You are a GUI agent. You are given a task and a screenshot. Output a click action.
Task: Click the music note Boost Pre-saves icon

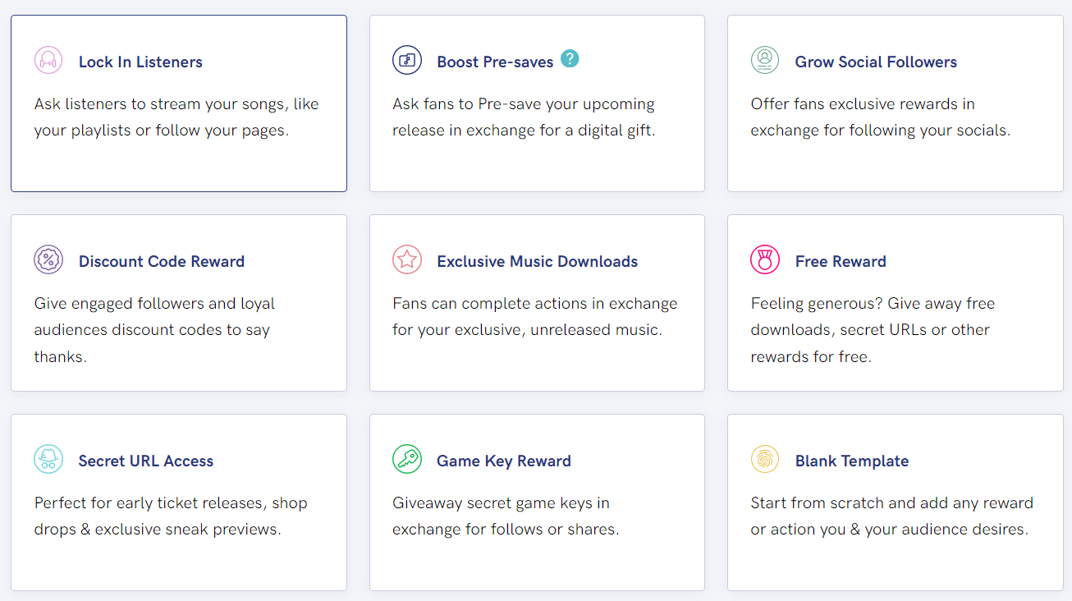(x=406, y=60)
